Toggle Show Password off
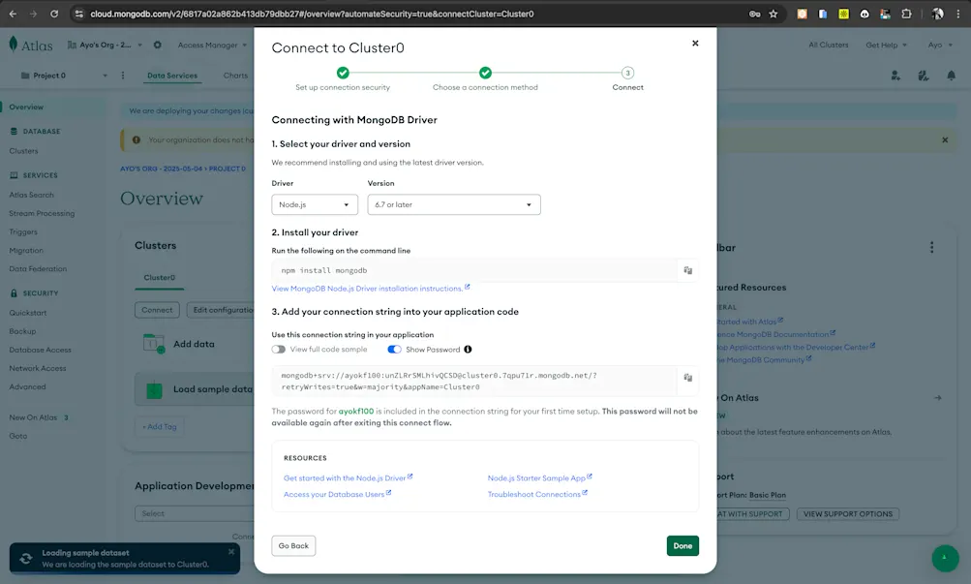The height and width of the screenshot is (584, 971). 395,350
